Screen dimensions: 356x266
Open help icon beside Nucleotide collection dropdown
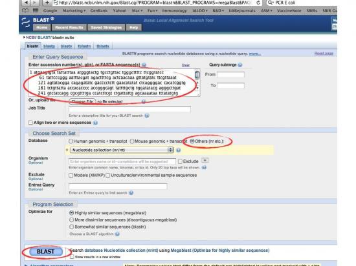click(179, 150)
